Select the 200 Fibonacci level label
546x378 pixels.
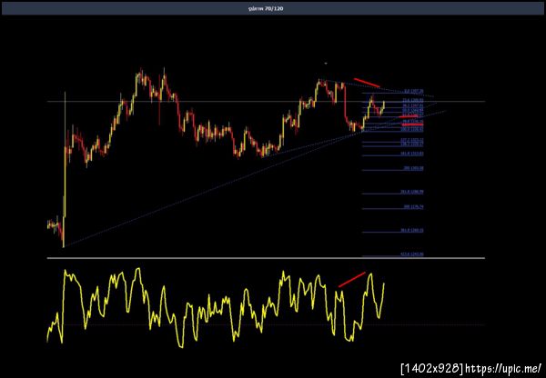[414, 168]
